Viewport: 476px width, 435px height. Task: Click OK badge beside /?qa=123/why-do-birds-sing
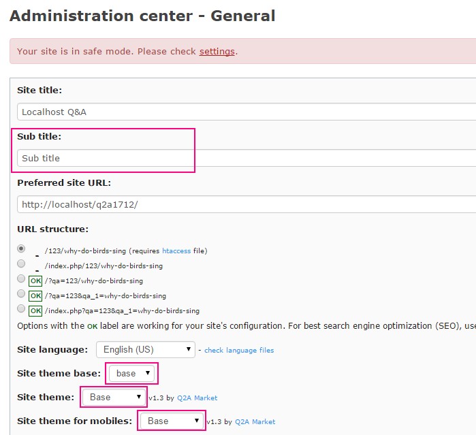click(35, 280)
